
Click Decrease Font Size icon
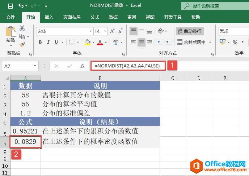click(121, 31)
